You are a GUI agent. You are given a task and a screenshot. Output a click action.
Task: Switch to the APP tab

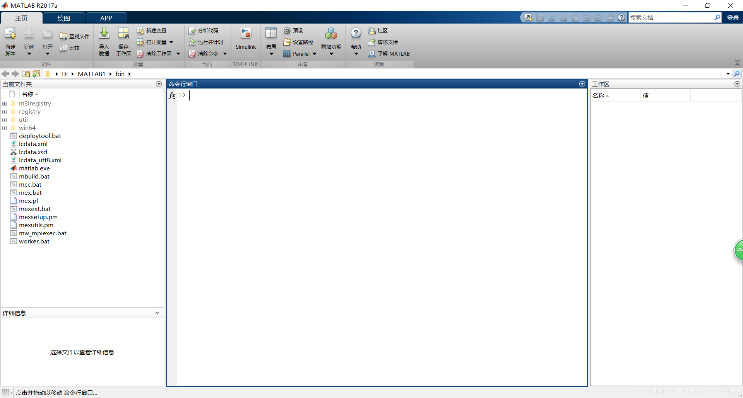pyautogui.click(x=106, y=18)
